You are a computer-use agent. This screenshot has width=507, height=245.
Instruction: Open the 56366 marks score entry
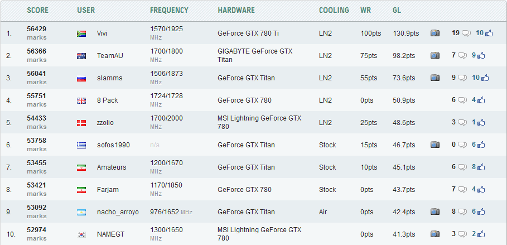(x=37, y=55)
